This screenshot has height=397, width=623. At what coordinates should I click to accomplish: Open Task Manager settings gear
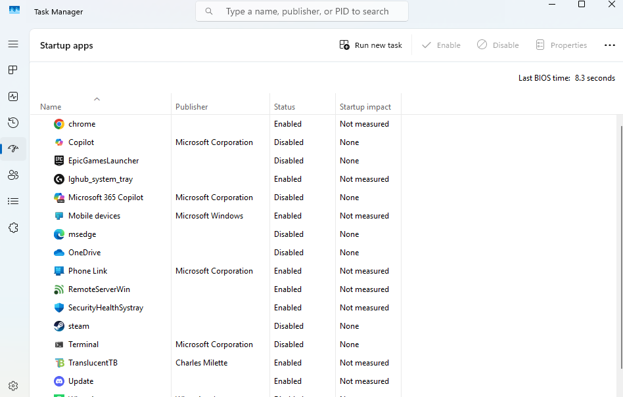click(13, 386)
